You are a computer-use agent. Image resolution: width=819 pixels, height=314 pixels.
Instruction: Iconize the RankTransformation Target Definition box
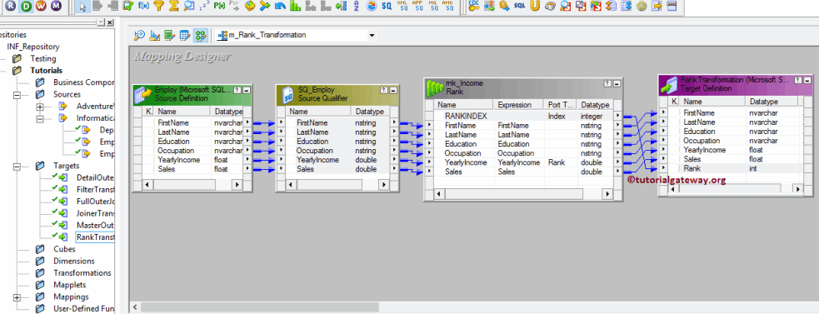click(x=807, y=80)
